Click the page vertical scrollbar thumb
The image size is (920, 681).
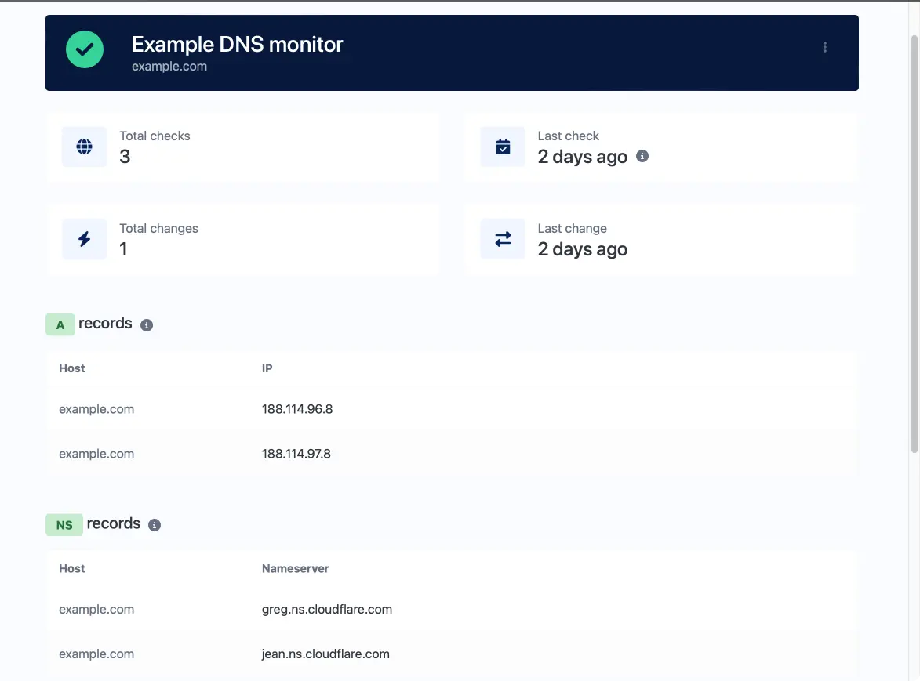pos(914,243)
